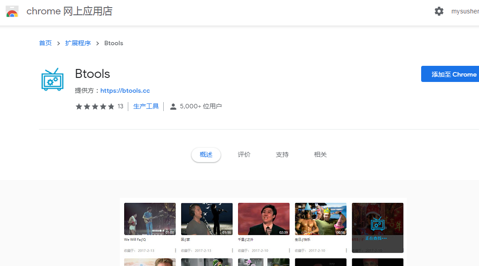Open the https://btools.cc provider link
Viewport: 479px width, 266px height.
click(125, 90)
